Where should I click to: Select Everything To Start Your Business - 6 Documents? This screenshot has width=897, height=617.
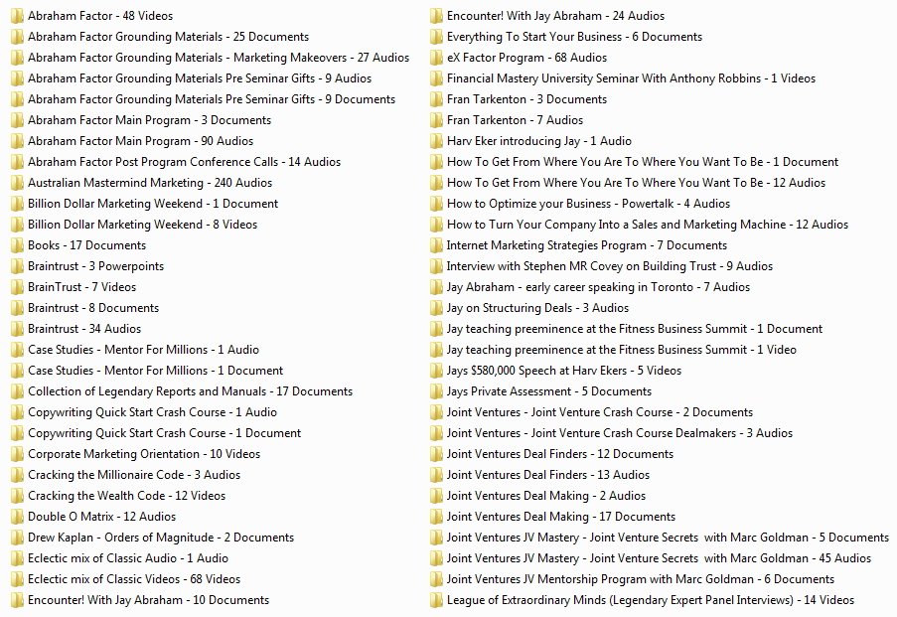click(574, 37)
